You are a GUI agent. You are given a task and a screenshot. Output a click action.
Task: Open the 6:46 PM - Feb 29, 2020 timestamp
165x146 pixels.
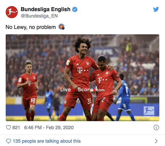pyautogui.click(x=49, y=128)
